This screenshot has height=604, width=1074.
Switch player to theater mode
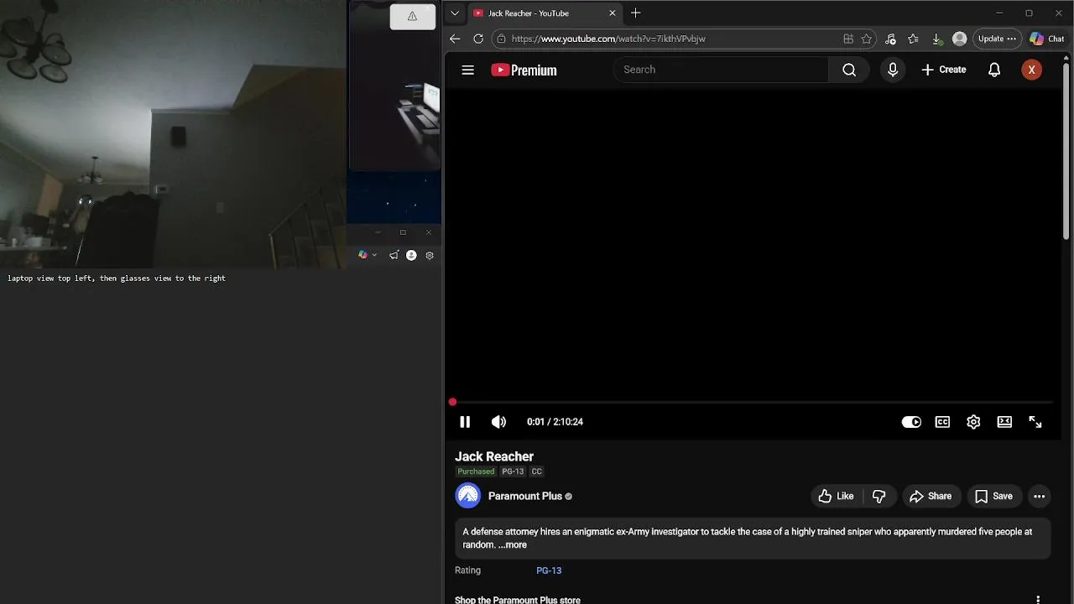click(x=1004, y=422)
